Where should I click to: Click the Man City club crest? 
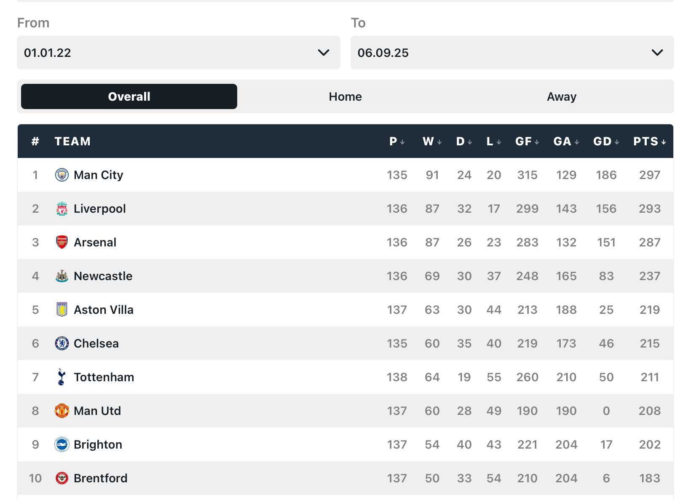click(62, 175)
